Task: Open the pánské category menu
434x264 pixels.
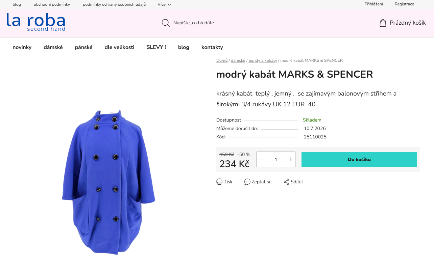Action: click(83, 47)
